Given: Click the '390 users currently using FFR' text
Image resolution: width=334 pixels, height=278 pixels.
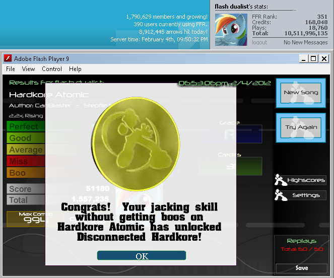Looking at the screenshot, I should [170, 24].
